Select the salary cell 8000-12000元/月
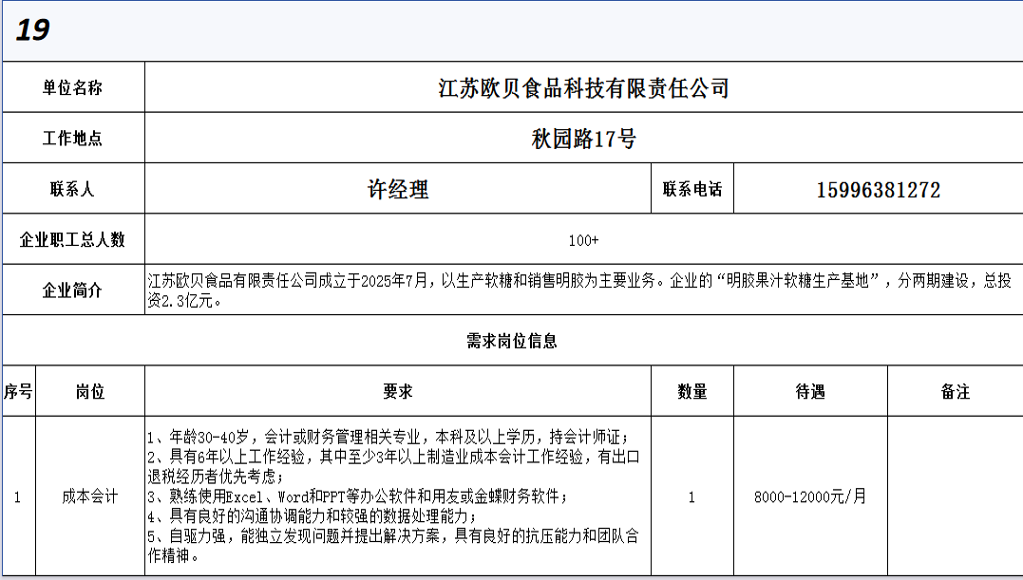The image size is (1023, 580). tap(809, 496)
